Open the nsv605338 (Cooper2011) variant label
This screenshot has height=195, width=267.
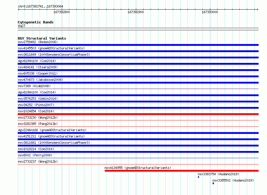click(38, 73)
